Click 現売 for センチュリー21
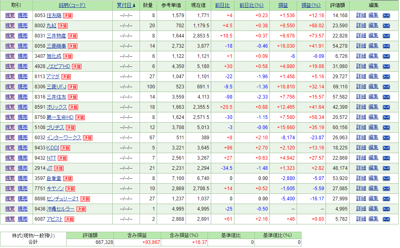The height and width of the screenshot is (248, 400). 22,199
